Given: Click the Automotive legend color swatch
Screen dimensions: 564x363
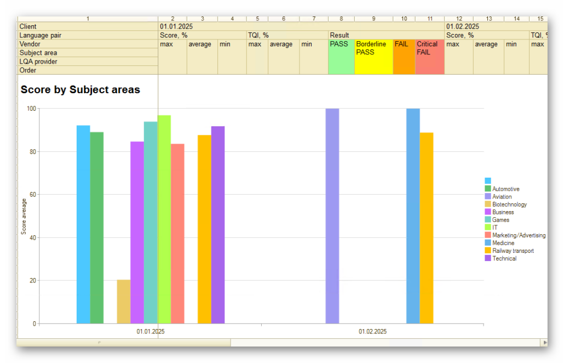Looking at the screenshot, I should tap(488, 188).
